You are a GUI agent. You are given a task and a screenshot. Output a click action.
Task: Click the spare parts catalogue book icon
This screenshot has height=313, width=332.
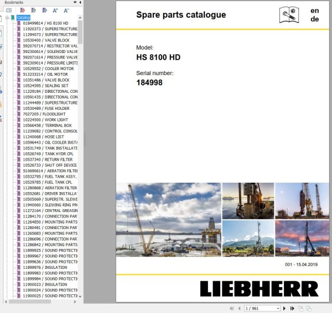pyautogui.click(x=289, y=14)
